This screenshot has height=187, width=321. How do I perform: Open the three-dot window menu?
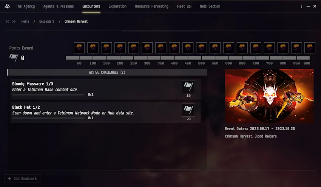click(302, 6)
